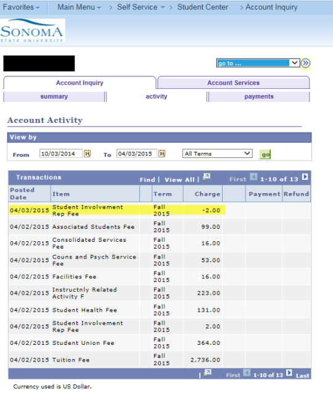Select the Consolidated Services Fee item
Viewport: 333px width, 393px height.
pyautogui.click(x=89, y=243)
